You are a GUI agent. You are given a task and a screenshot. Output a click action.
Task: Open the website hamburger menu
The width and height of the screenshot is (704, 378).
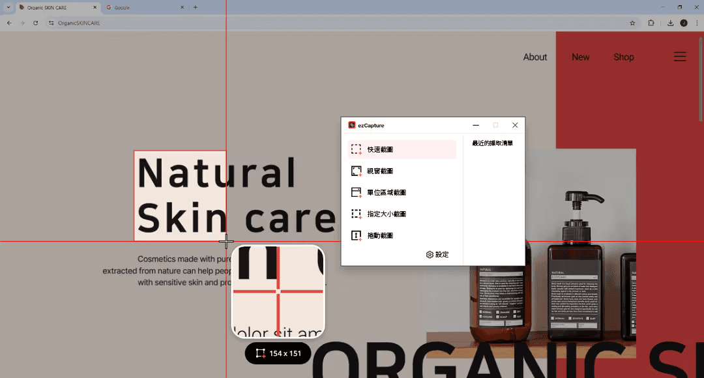[680, 57]
